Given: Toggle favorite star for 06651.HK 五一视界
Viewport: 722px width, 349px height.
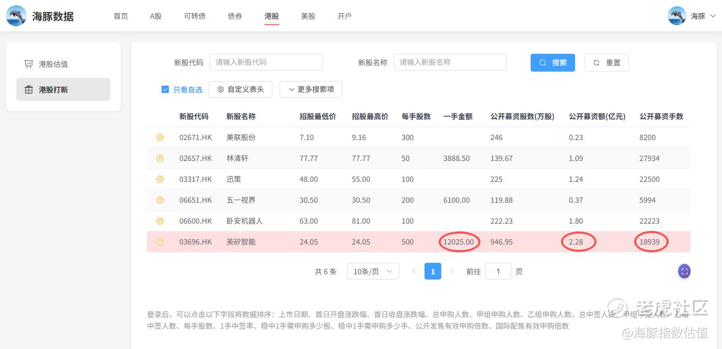Looking at the screenshot, I should click(160, 200).
